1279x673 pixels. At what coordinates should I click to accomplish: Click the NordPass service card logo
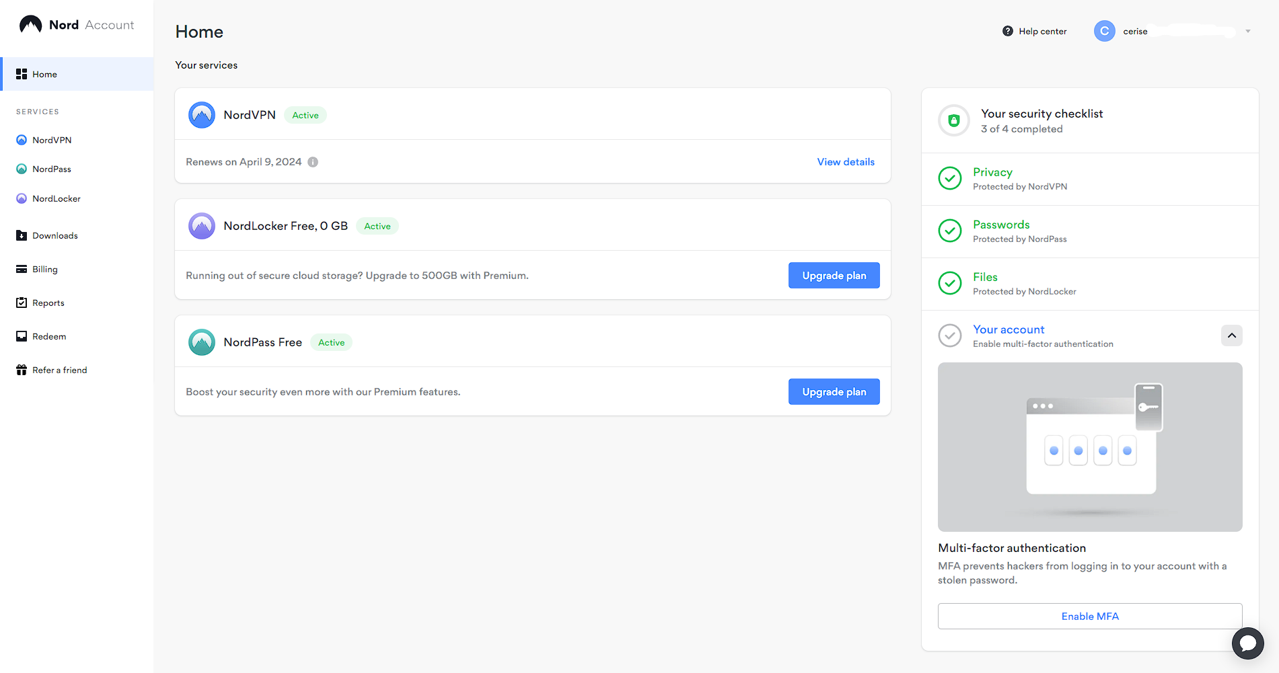202,342
